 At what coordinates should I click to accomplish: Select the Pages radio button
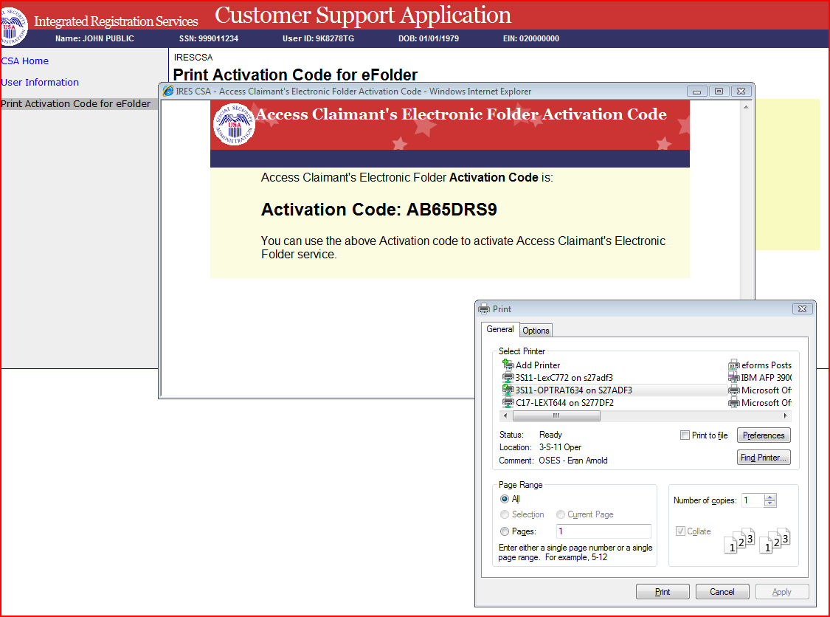click(505, 531)
